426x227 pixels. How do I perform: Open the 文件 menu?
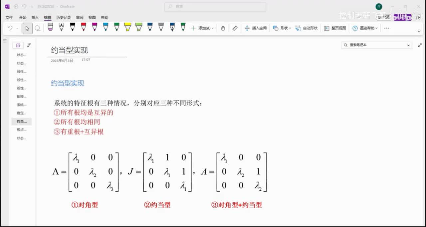9,18
